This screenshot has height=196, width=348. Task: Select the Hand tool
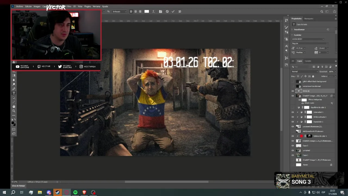pyautogui.click(x=14, y=106)
